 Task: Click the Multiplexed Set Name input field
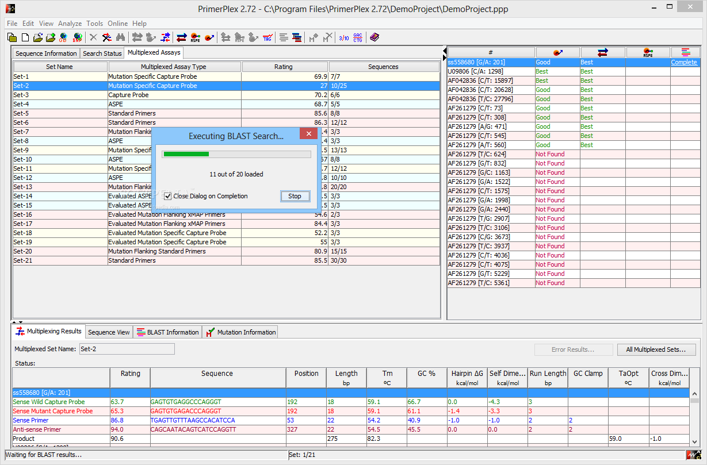(127, 349)
